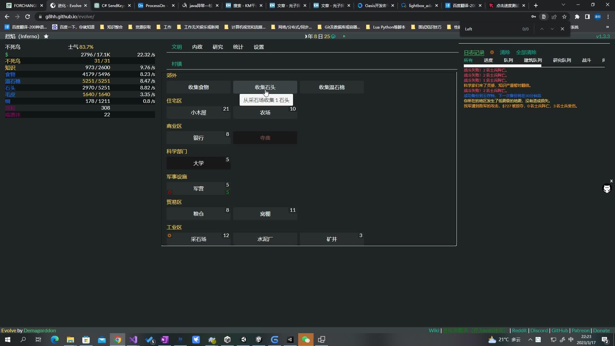Turn on a 军营 using the green 5
The image size is (615, 346).
tap(227, 192)
